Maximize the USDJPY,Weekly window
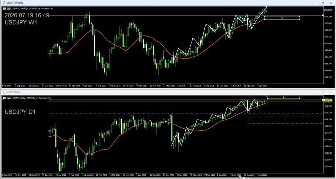 [323, 3]
